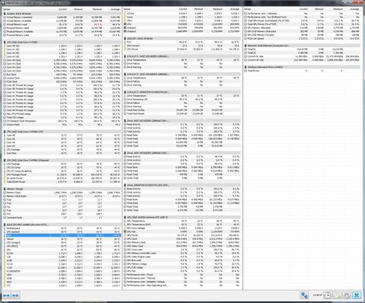Screen dimensions: 365x303
Task: Select the Performance Limit - Utilization row
Action: 302,14
